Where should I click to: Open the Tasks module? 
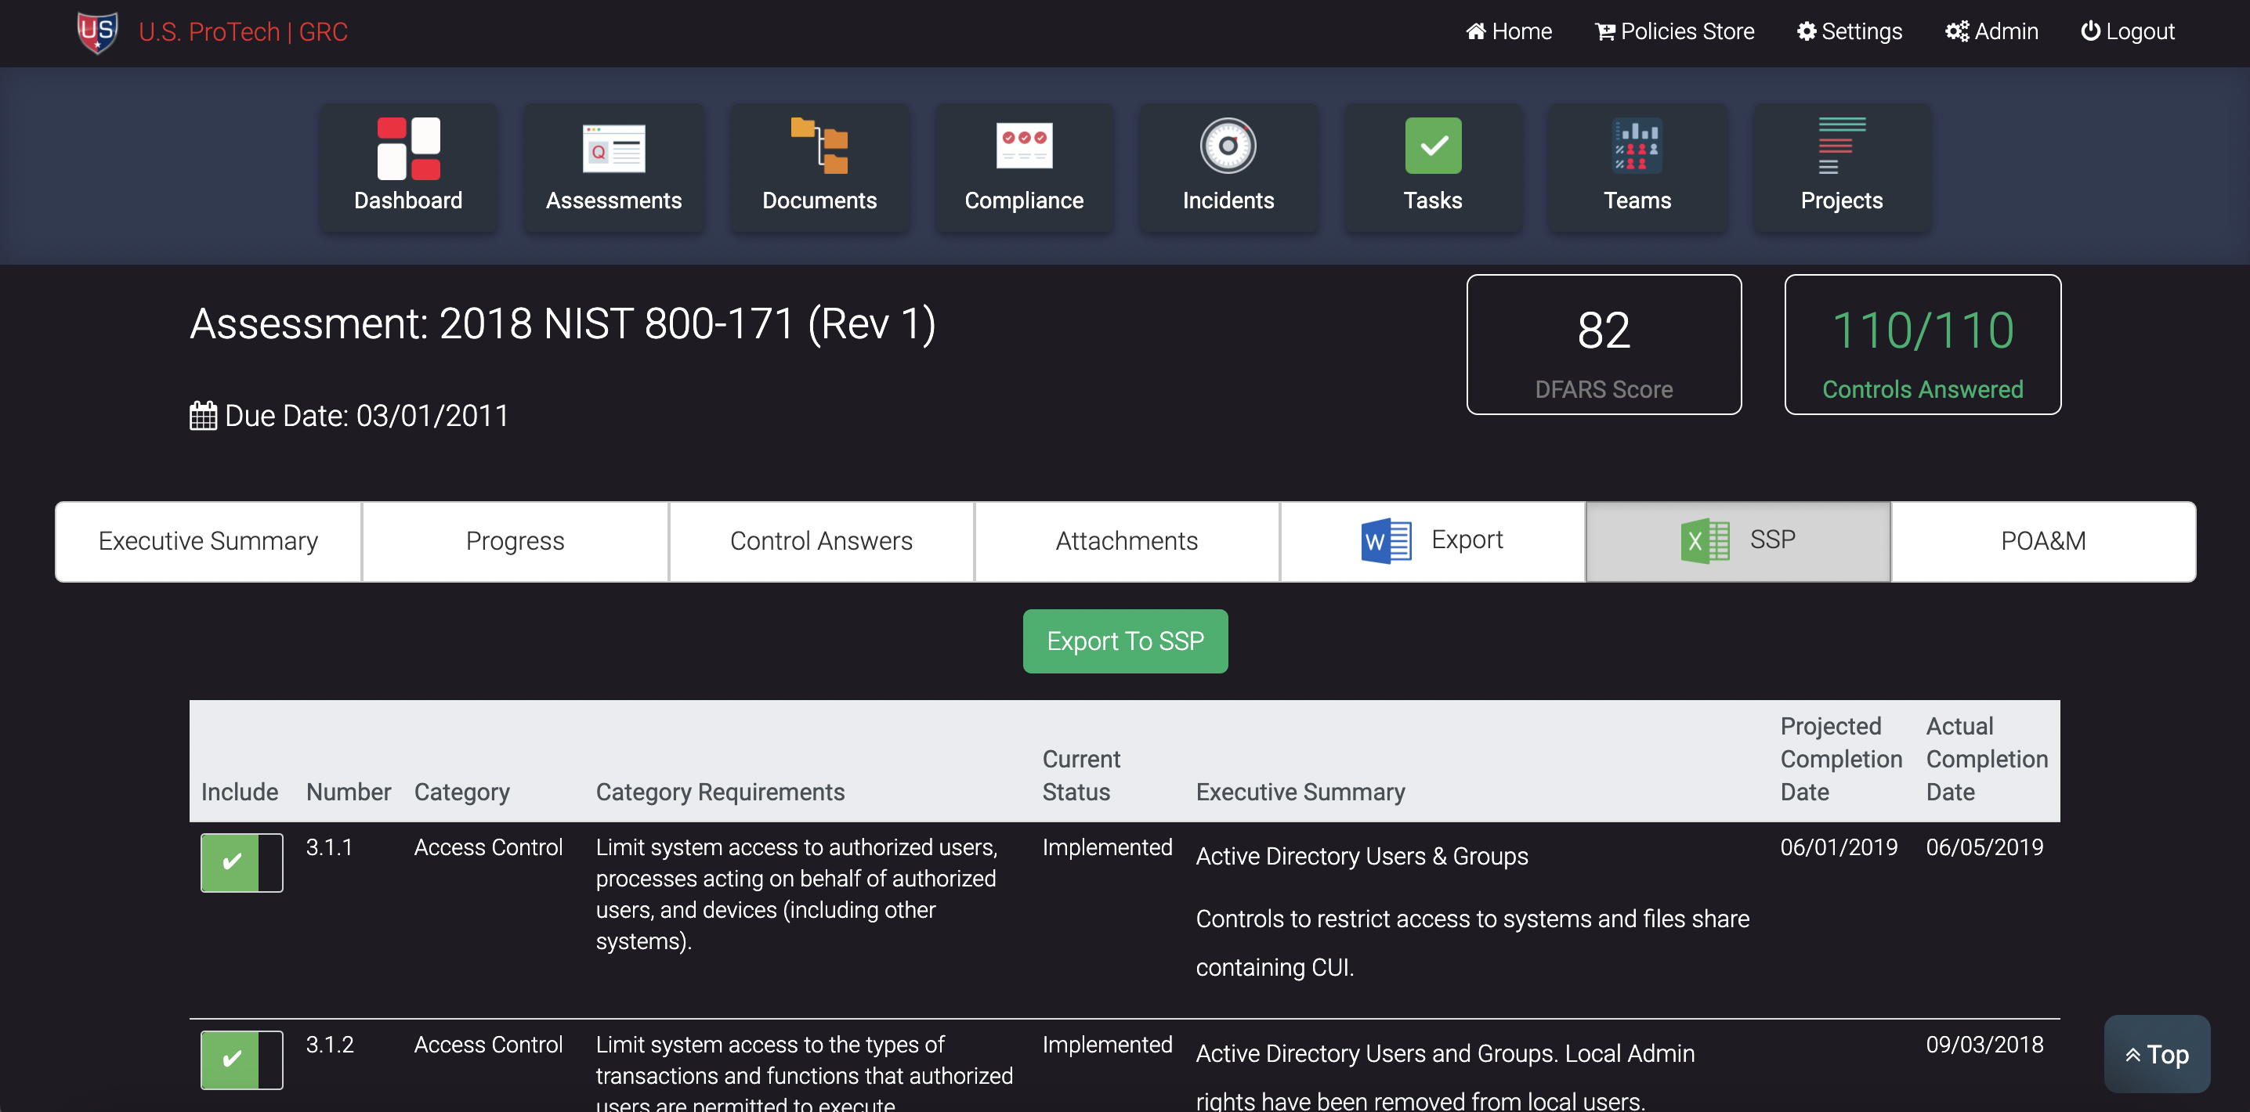[1432, 168]
